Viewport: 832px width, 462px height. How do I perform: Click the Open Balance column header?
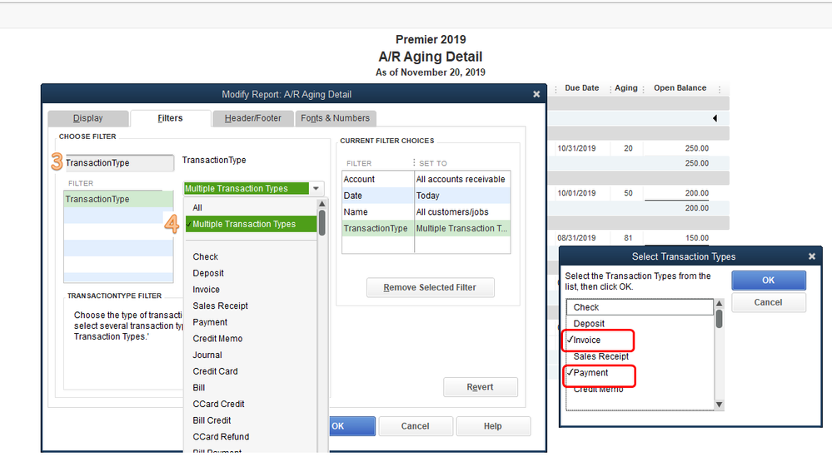[x=680, y=88]
